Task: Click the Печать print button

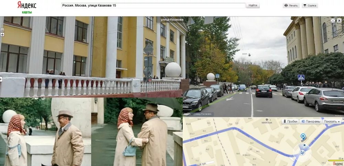Action: [x=291, y=5]
